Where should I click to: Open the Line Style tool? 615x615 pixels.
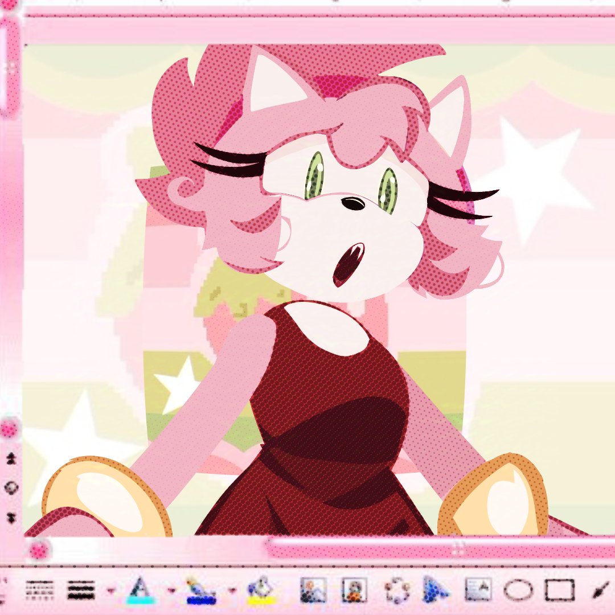click(x=81, y=591)
